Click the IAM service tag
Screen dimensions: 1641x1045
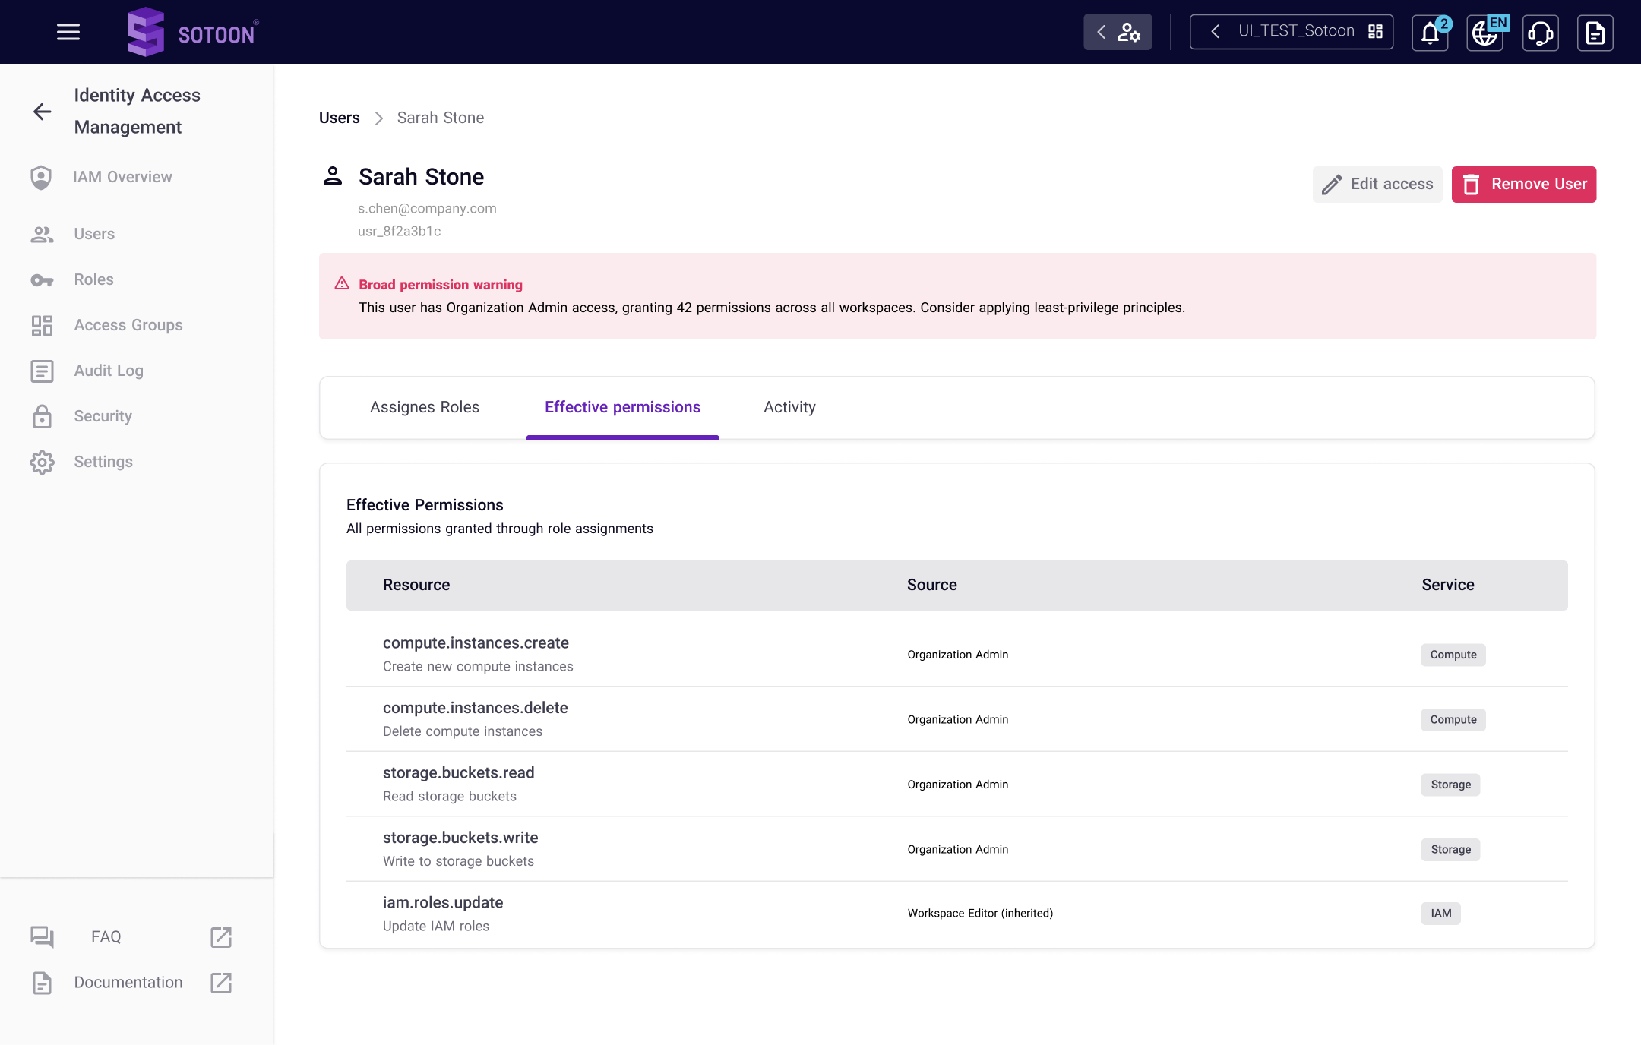(x=1440, y=914)
